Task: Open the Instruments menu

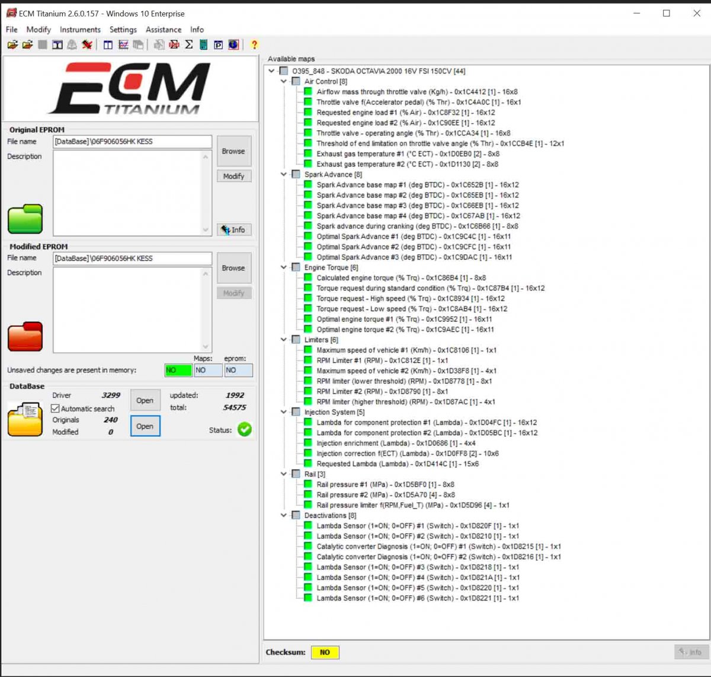Action: (x=80, y=30)
